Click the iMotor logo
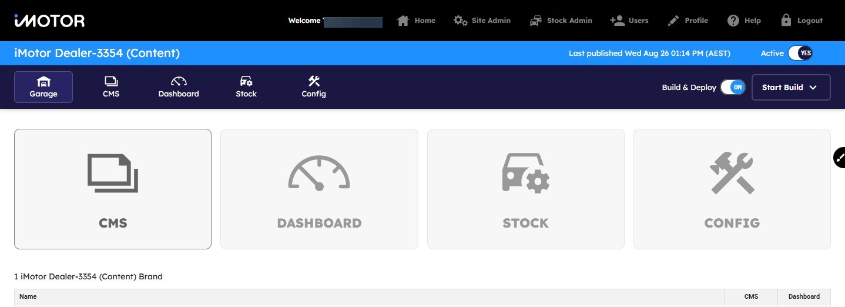This screenshot has height=307, width=845. (49, 21)
